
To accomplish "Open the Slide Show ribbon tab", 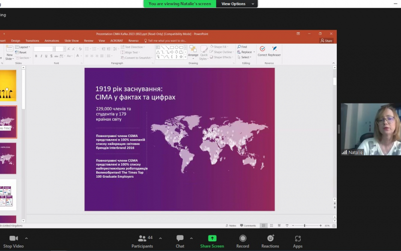I will pyautogui.click(x=72, y=41).
